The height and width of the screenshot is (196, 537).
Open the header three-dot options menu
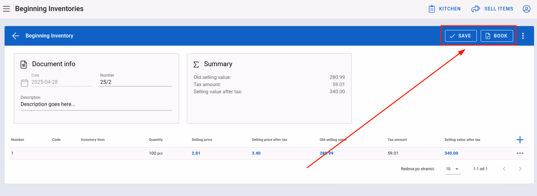(x=523, y=36)
